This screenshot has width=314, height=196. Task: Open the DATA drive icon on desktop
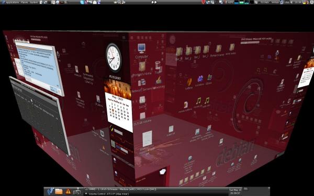click(142, 102)
